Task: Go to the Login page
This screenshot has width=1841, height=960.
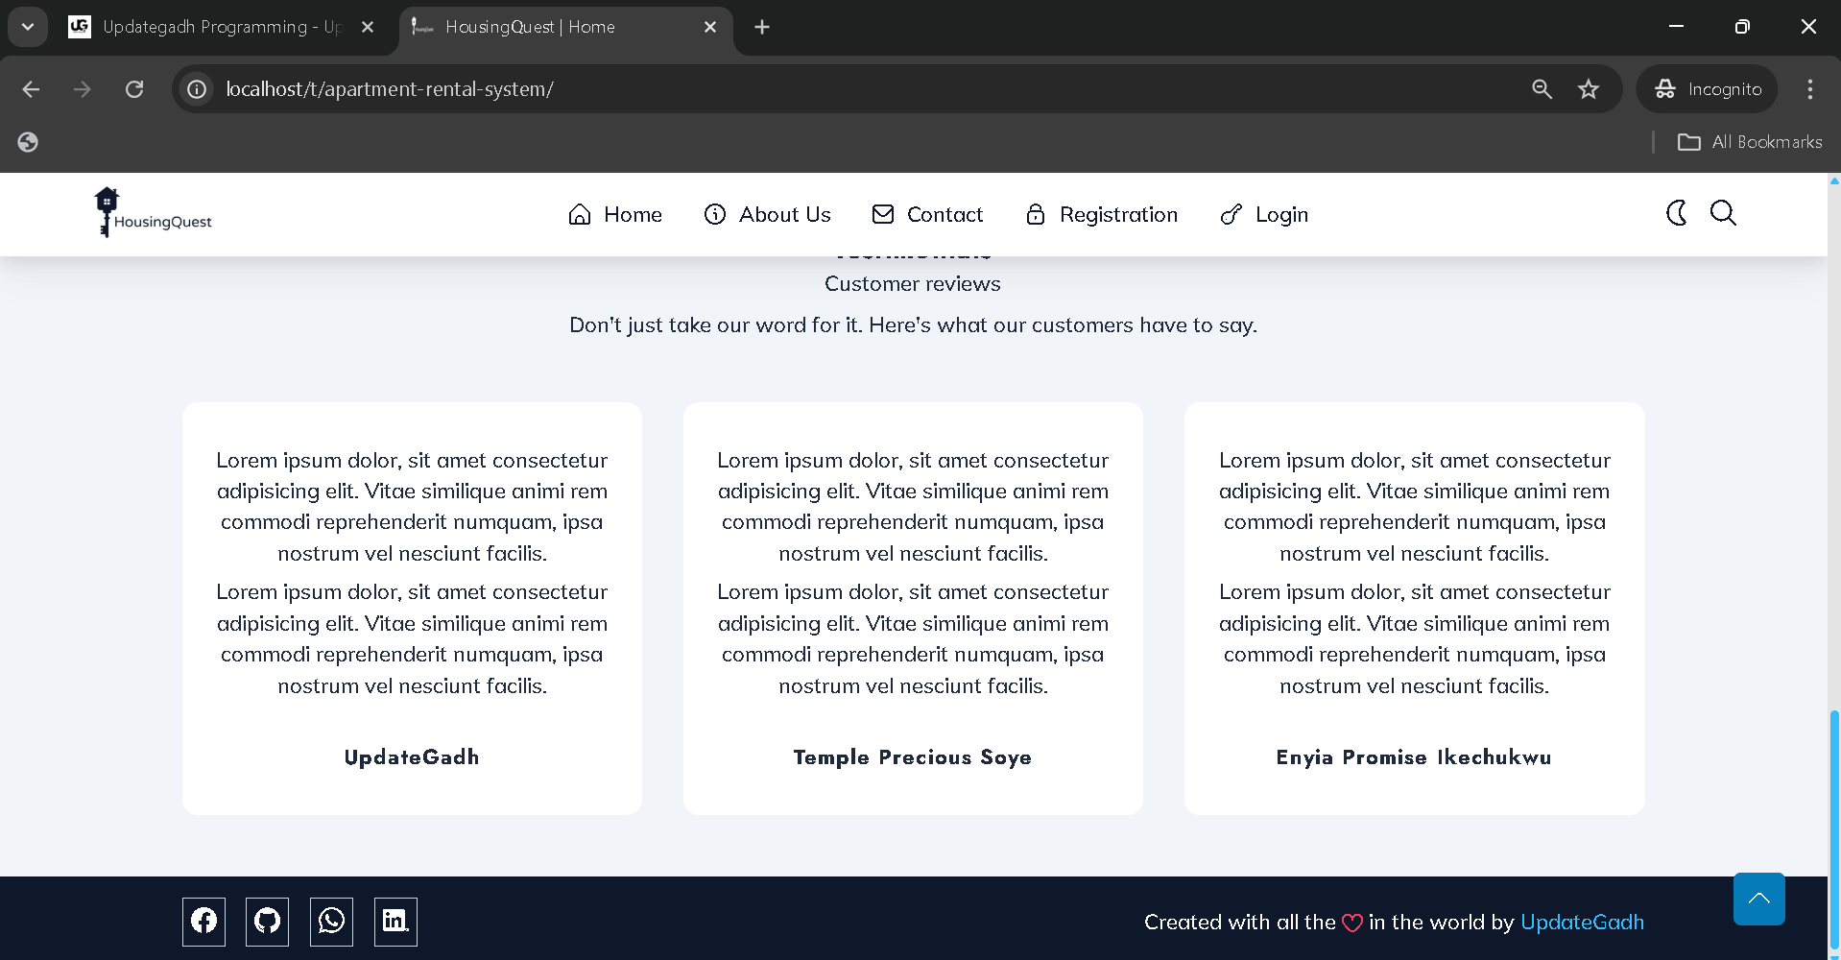Action: 1280,214
